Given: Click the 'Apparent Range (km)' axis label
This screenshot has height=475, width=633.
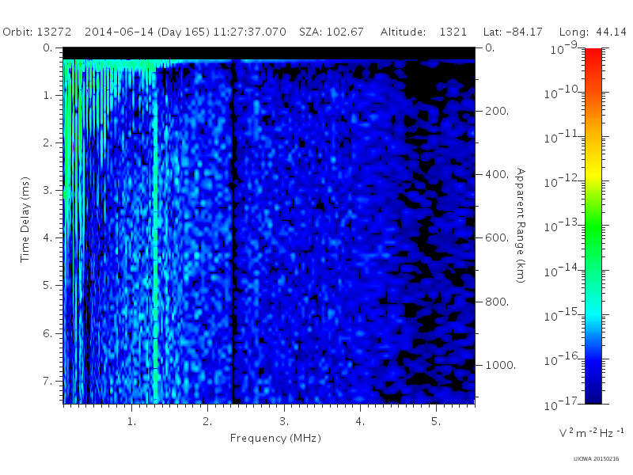Looking at the screenshot, I should (521, 226).
